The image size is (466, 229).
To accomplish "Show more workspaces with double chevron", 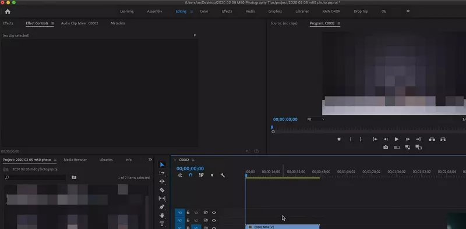I will pyautogui.click(x=408, y=11).
